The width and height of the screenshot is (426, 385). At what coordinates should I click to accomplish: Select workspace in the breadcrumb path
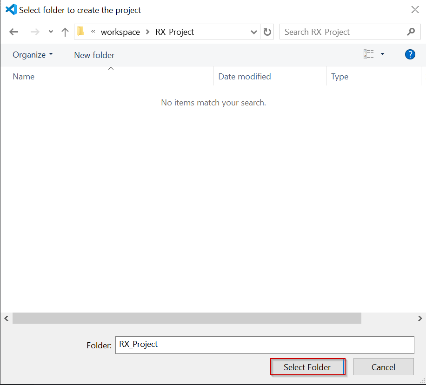[120, 32]
